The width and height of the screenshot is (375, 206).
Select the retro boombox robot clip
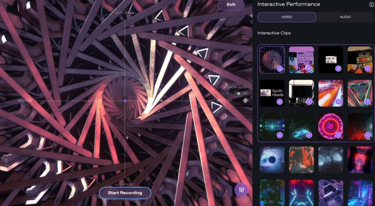point(360,60)
